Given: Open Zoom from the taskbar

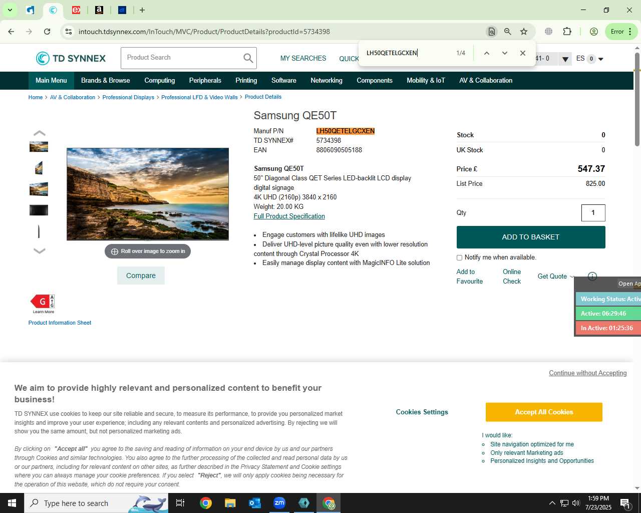Looking at the screenshot, I should point(279,503).
